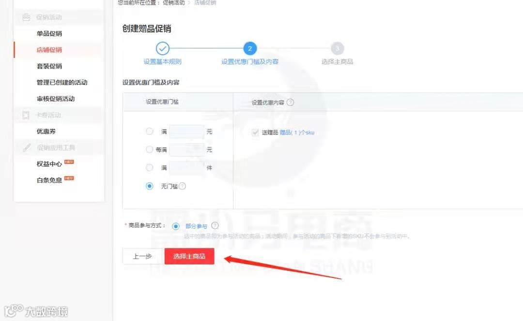
Task: Click the 上一步 button
Action: (x=142, y=256)
